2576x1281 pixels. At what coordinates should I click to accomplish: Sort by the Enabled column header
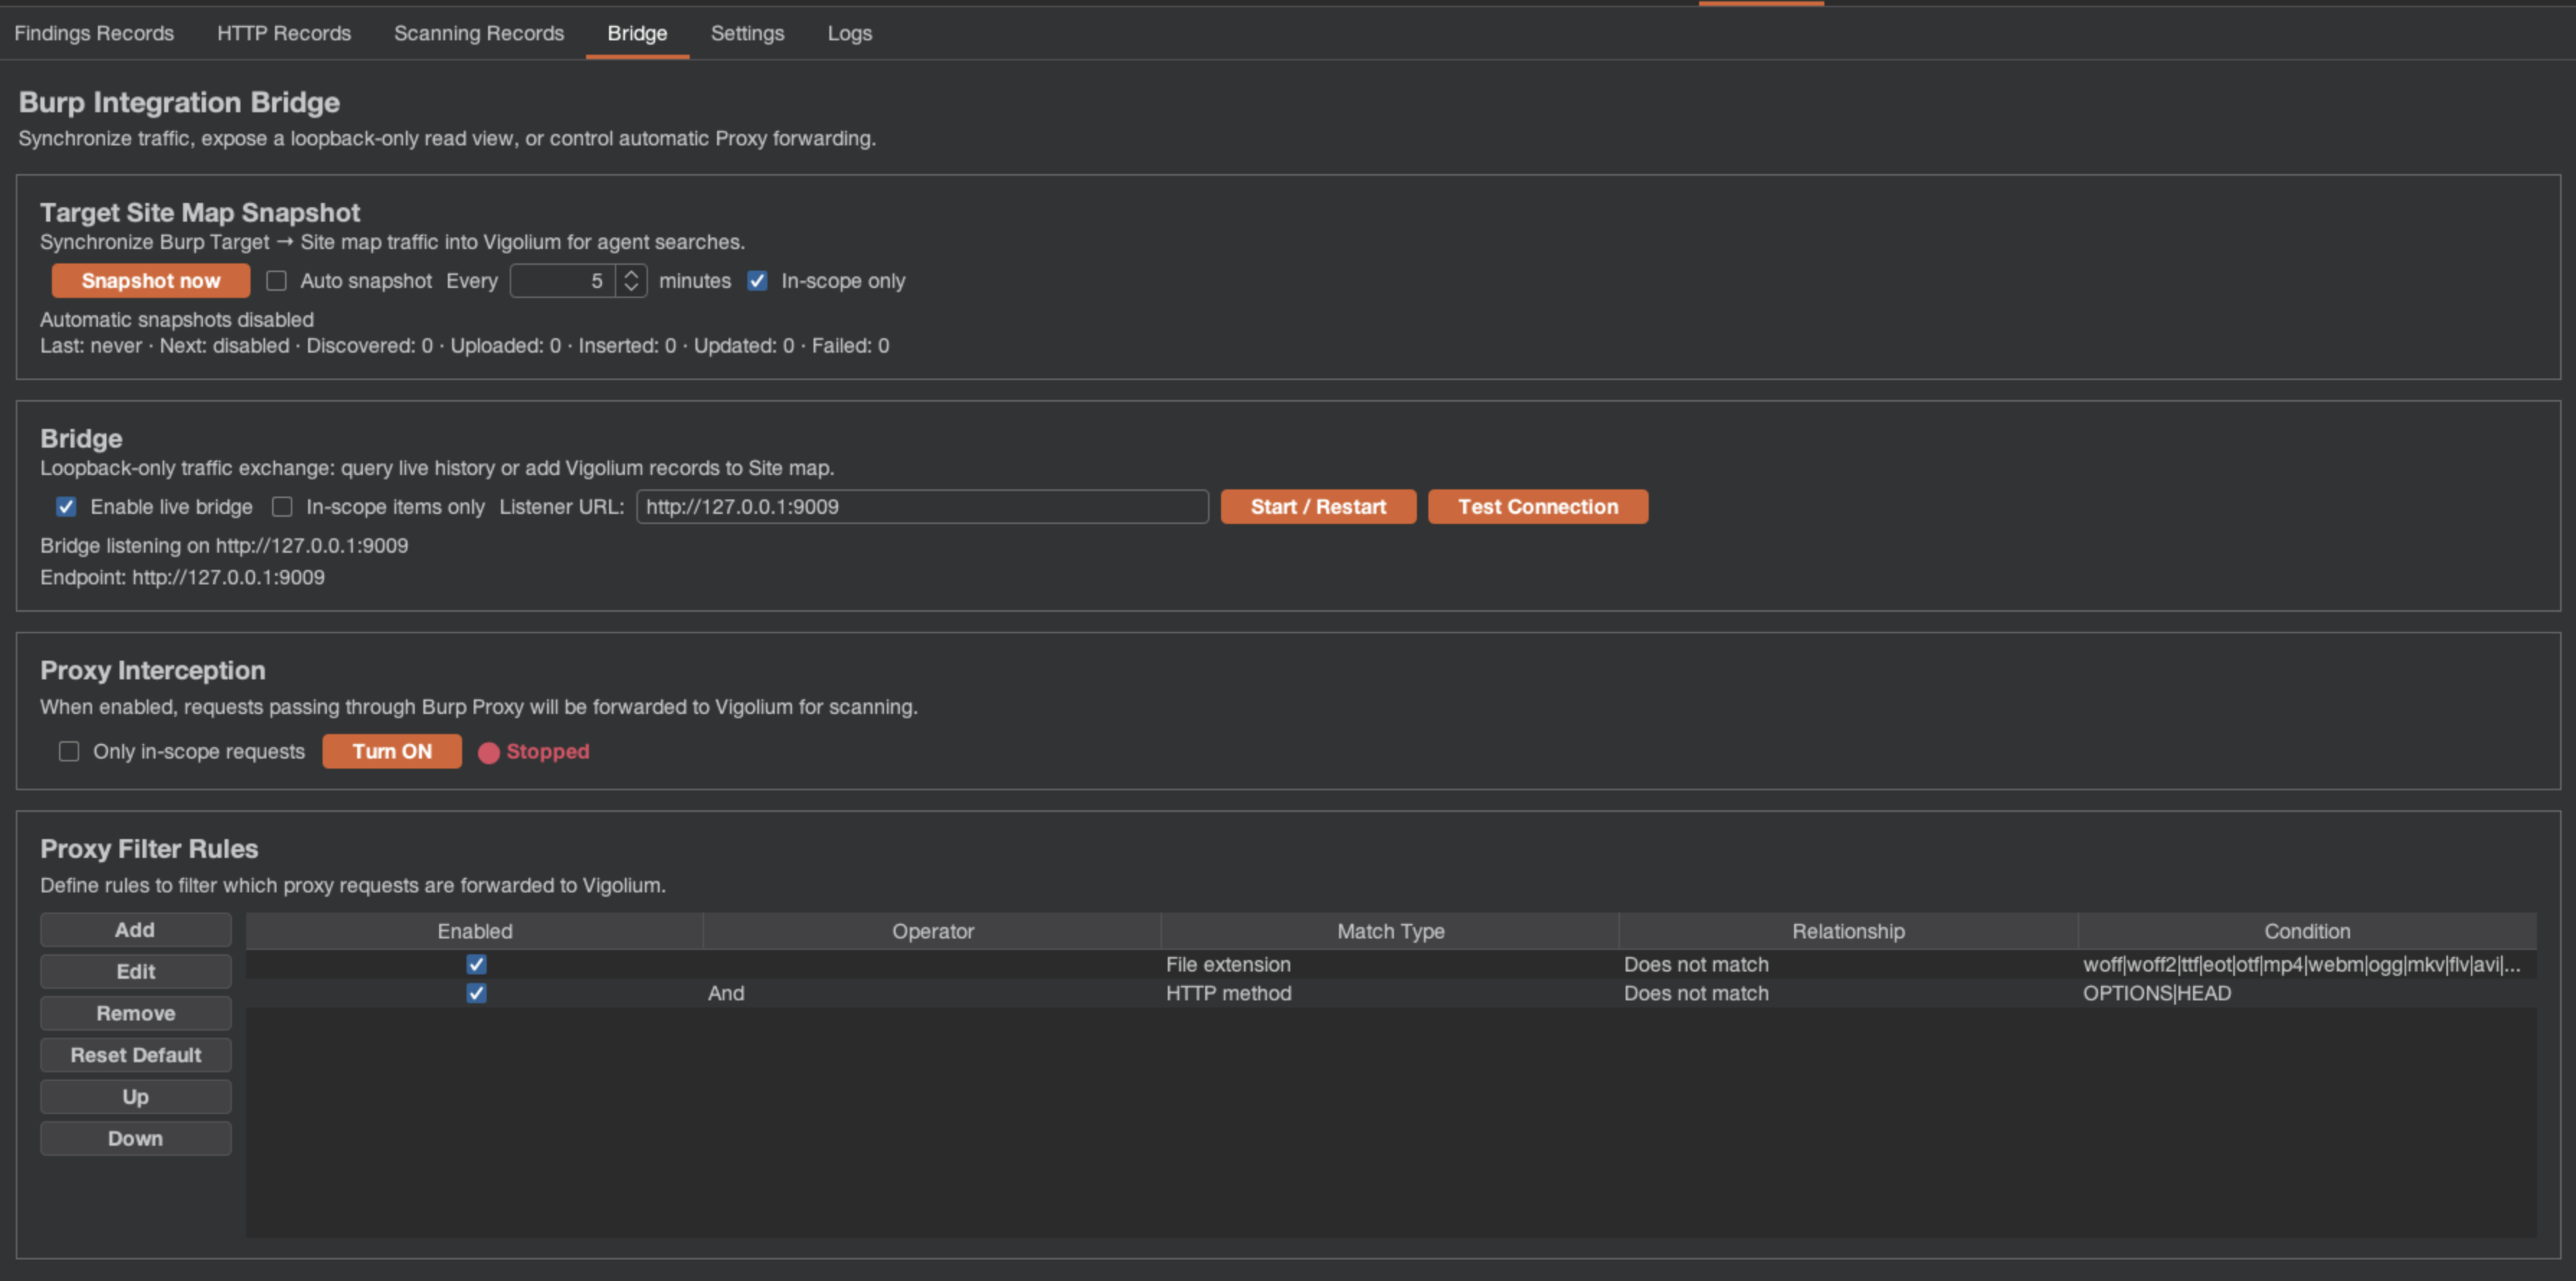click(475, 931)
